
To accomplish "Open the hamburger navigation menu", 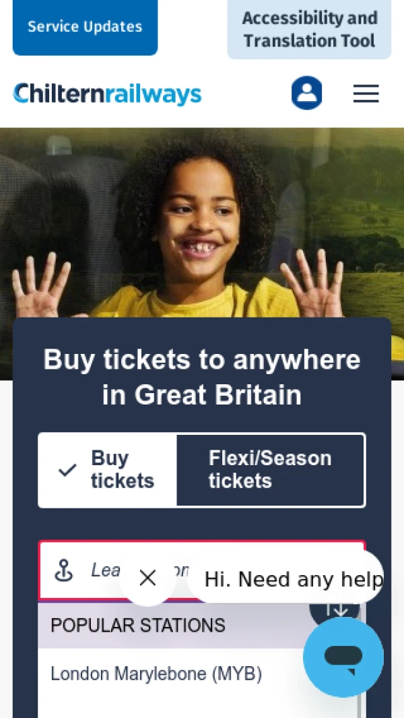I will [x=366, y=94].
